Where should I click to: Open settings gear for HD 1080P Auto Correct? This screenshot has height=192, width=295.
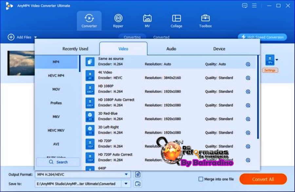[x=248, y=105]
